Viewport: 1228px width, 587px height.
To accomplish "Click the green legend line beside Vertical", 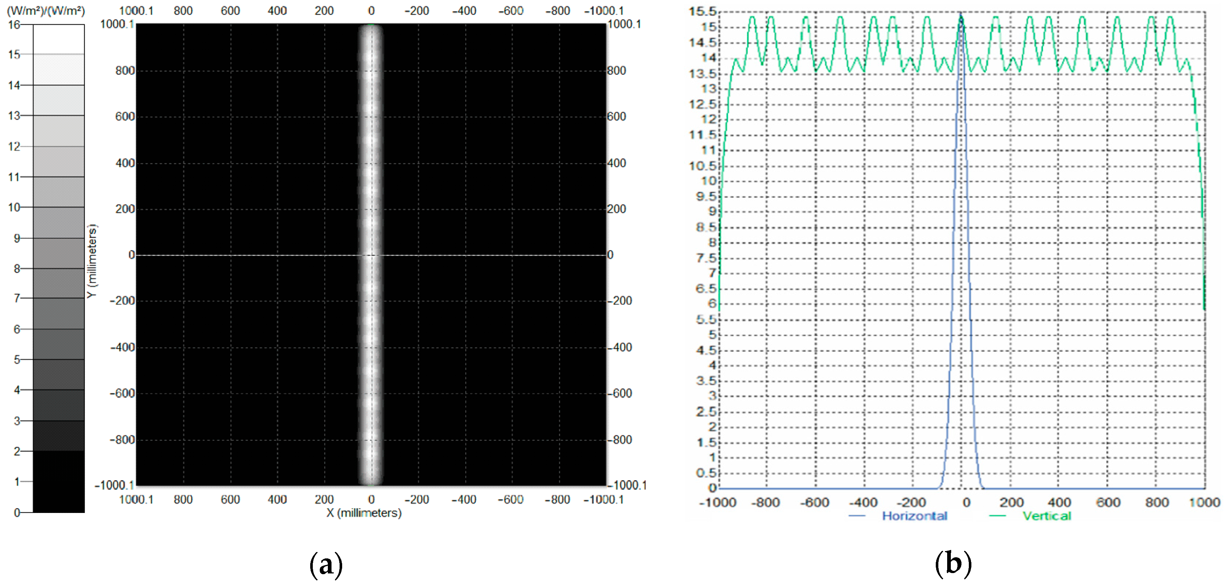I will coord(997,516).
